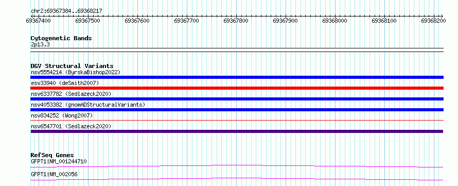This screenshot has height=186, width=458.
Task: Select transcript label GFPT1|NM_002056
Action: [x=54, y=174]
